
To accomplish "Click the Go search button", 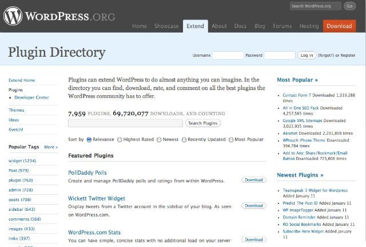I will pos(349,6).
